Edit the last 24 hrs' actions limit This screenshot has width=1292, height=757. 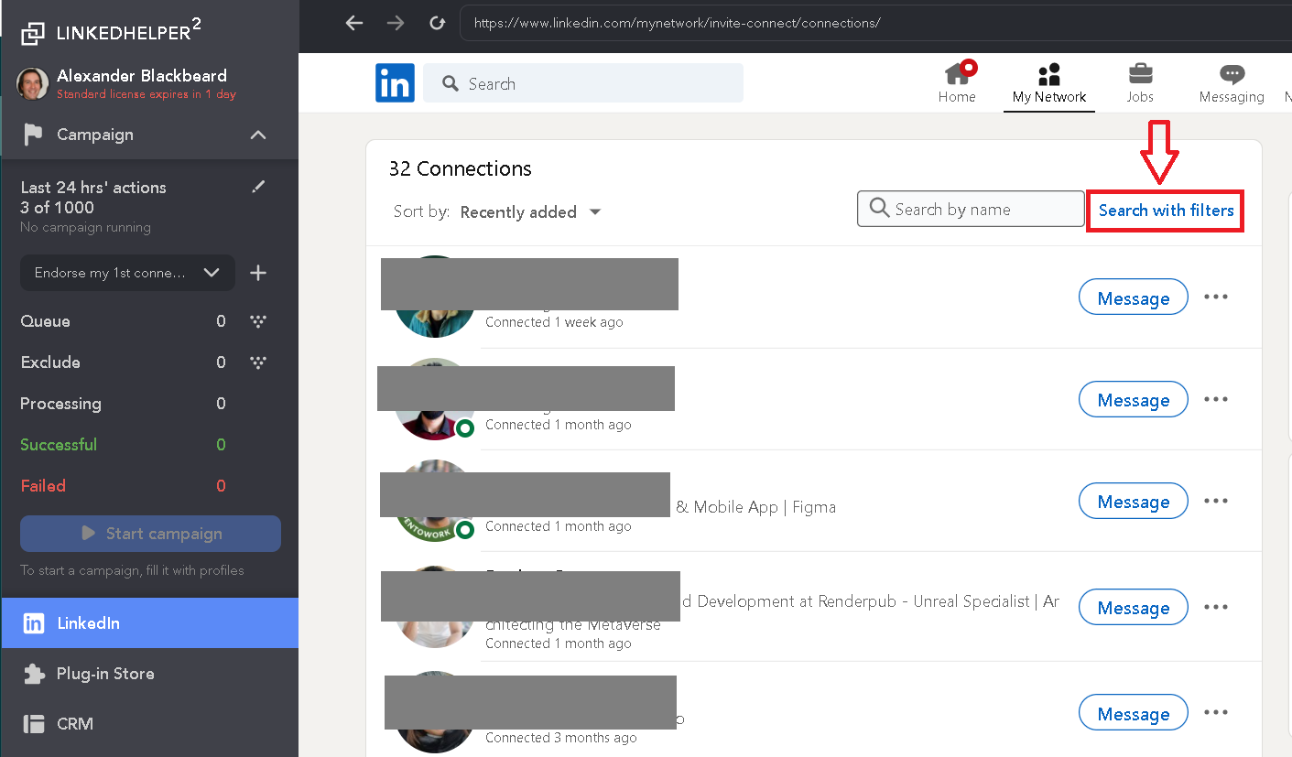(x=258, y=187)
